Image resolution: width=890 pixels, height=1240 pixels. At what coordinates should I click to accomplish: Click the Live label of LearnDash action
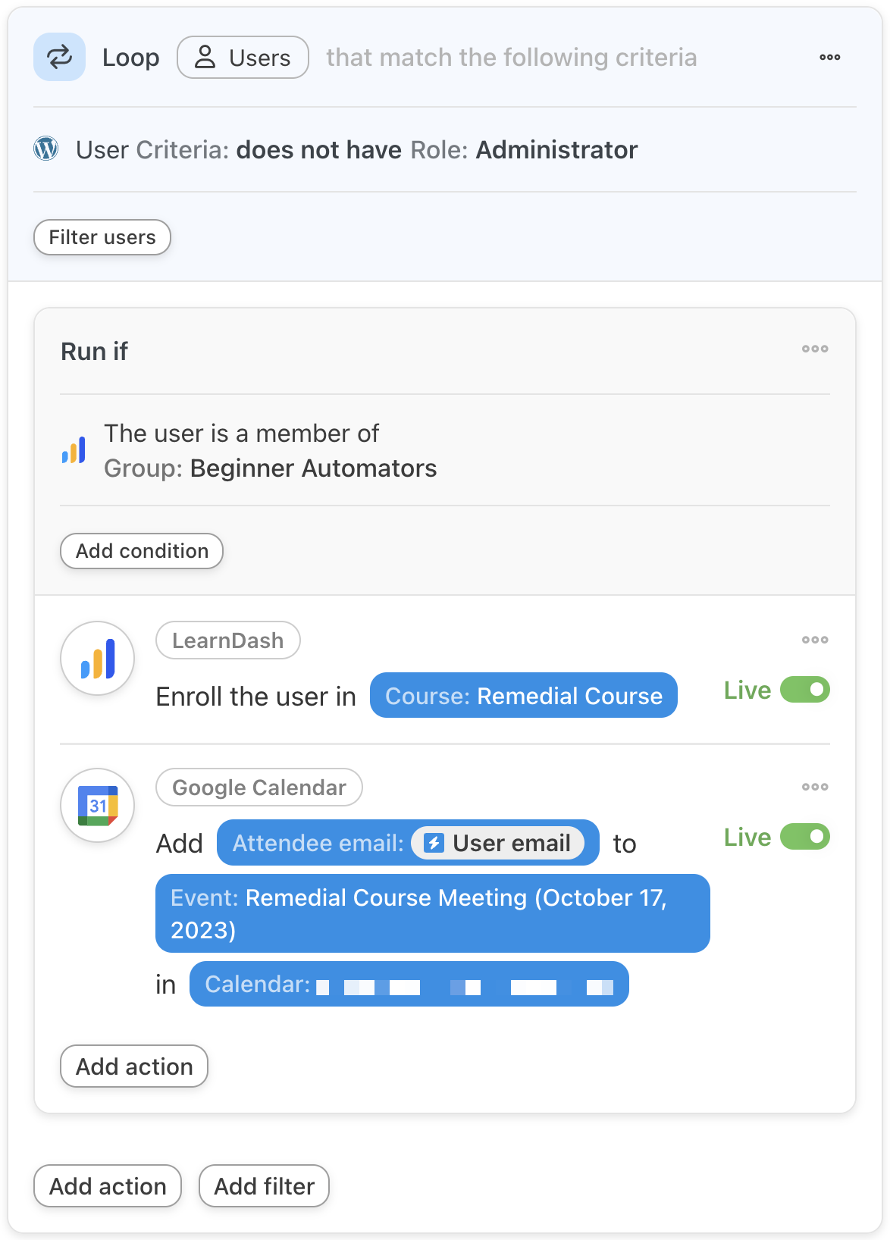point(747,690)
